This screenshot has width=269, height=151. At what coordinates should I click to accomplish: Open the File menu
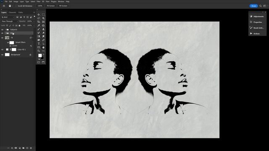click(x=6, y=2)
